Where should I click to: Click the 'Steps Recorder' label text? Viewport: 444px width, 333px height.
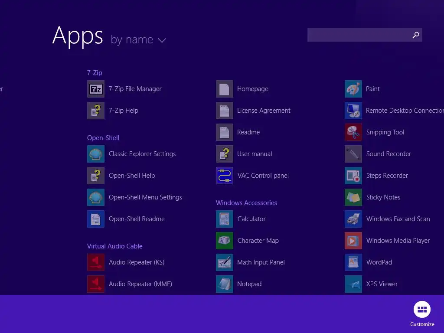387,176
